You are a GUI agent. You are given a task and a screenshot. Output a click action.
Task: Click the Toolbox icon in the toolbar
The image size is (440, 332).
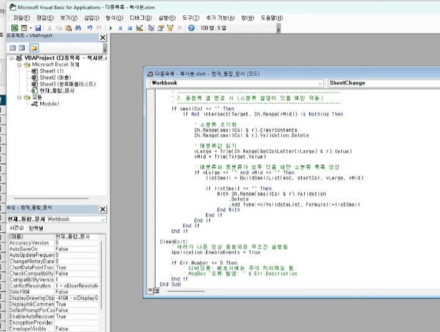(x=179, y=28)
